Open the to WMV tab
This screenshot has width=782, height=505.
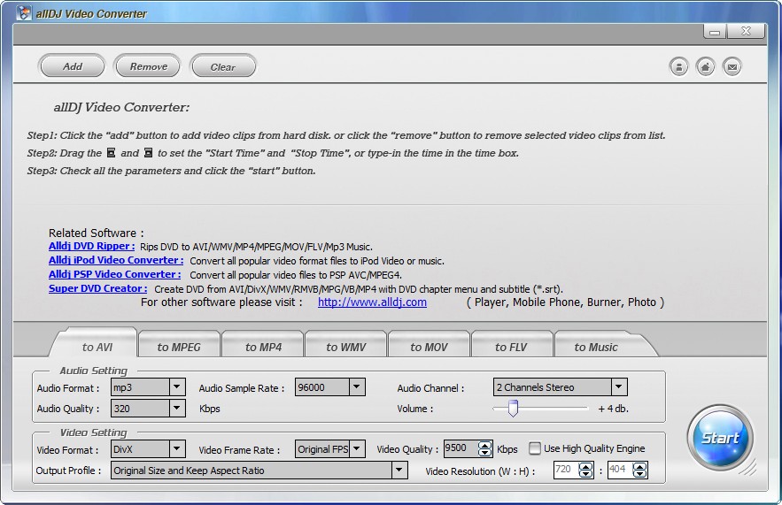point(345,347)
